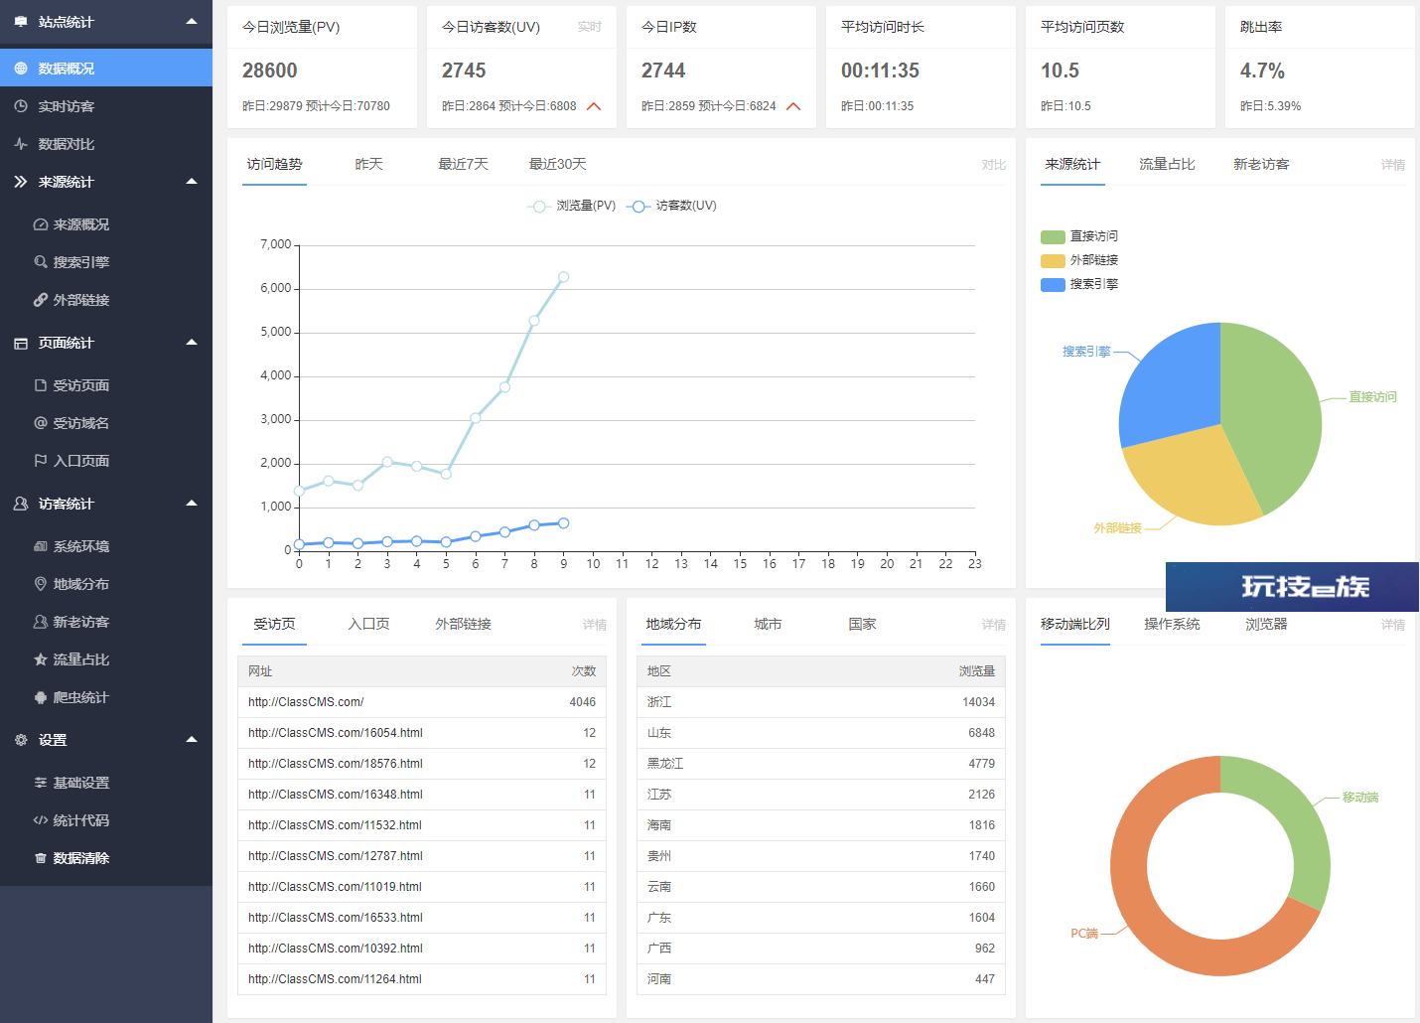Collapse the 站点统计 header arrow
1420x1023 pixels.
[x=192, y=21]
